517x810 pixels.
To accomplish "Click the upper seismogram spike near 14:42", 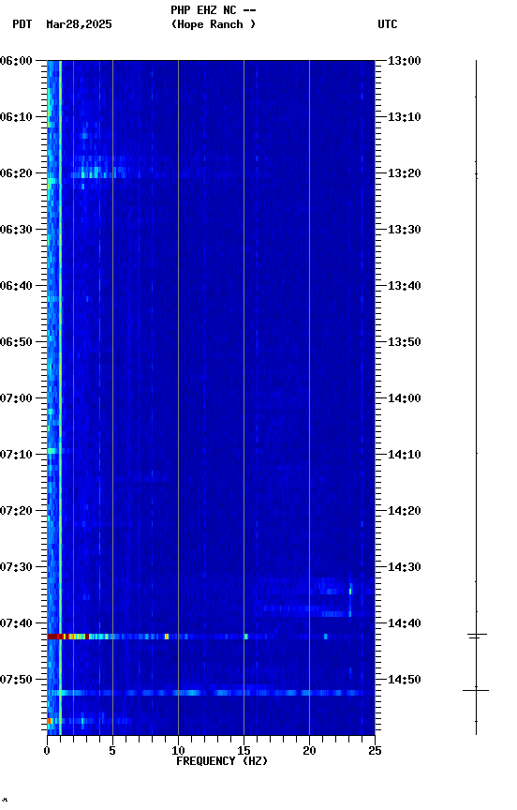I will coord(477,635).
